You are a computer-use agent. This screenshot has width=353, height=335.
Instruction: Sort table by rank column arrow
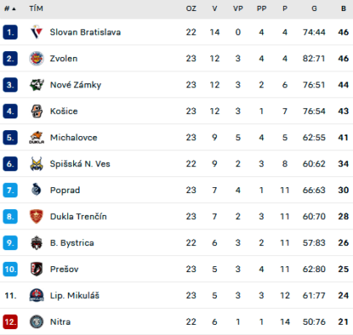(14, 9)
